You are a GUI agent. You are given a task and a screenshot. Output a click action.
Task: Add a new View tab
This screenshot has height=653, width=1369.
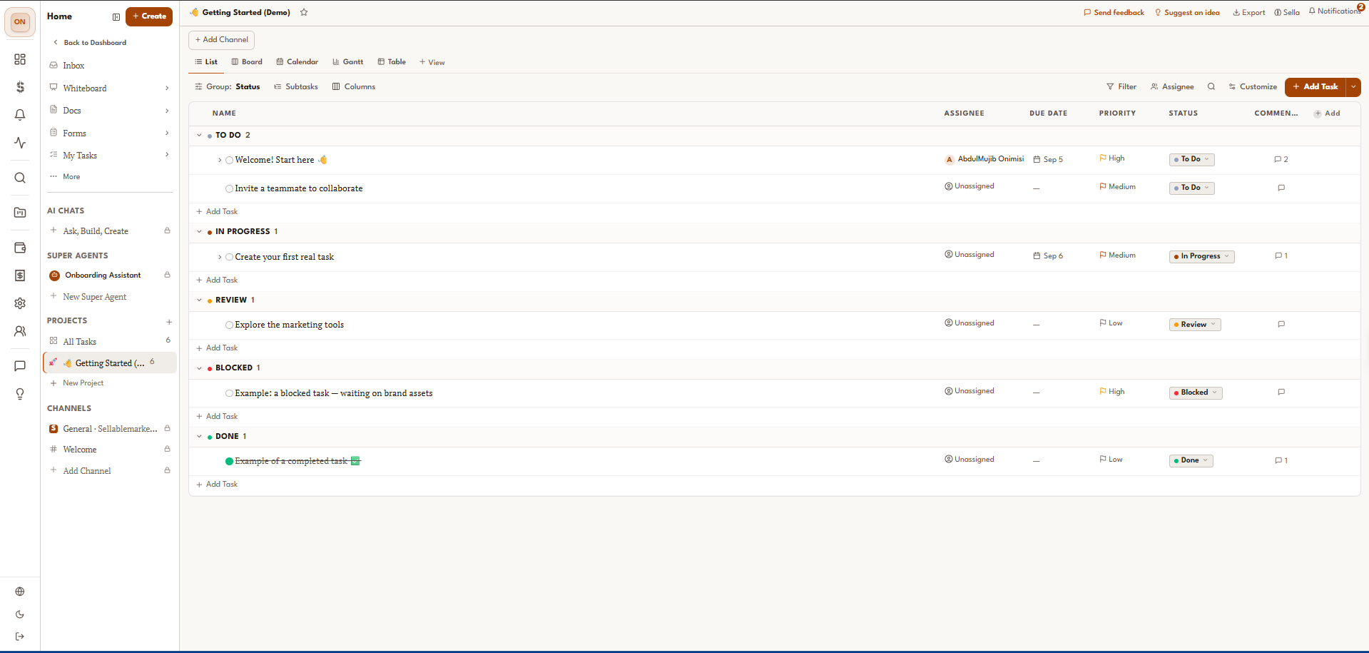coord(432,62)
